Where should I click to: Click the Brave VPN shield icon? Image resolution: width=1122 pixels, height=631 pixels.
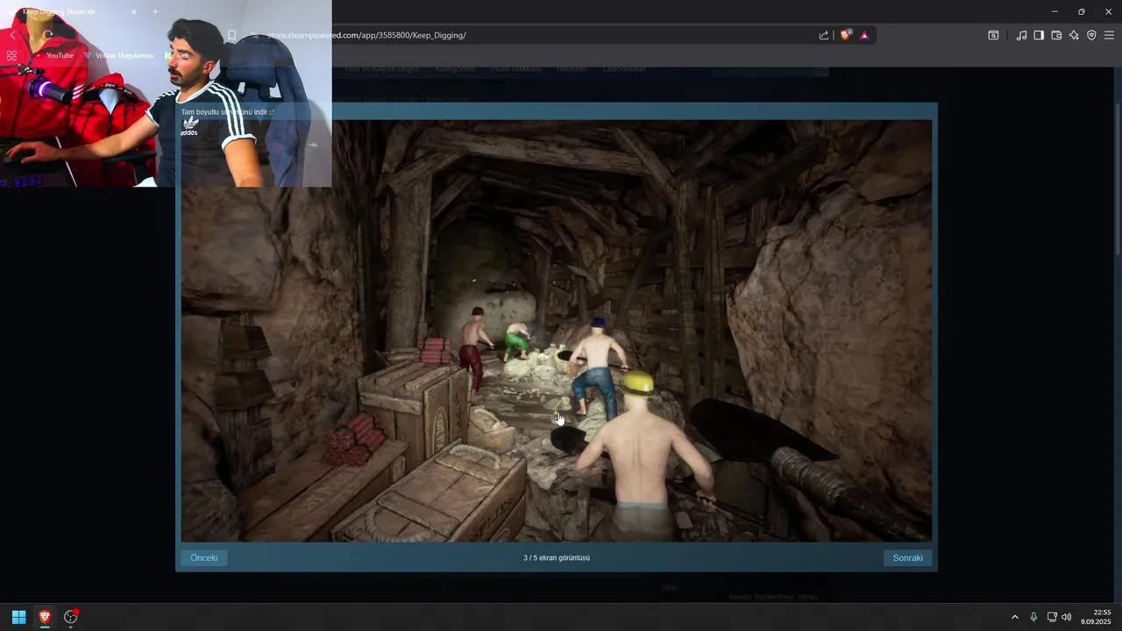tap(1091, 35)
